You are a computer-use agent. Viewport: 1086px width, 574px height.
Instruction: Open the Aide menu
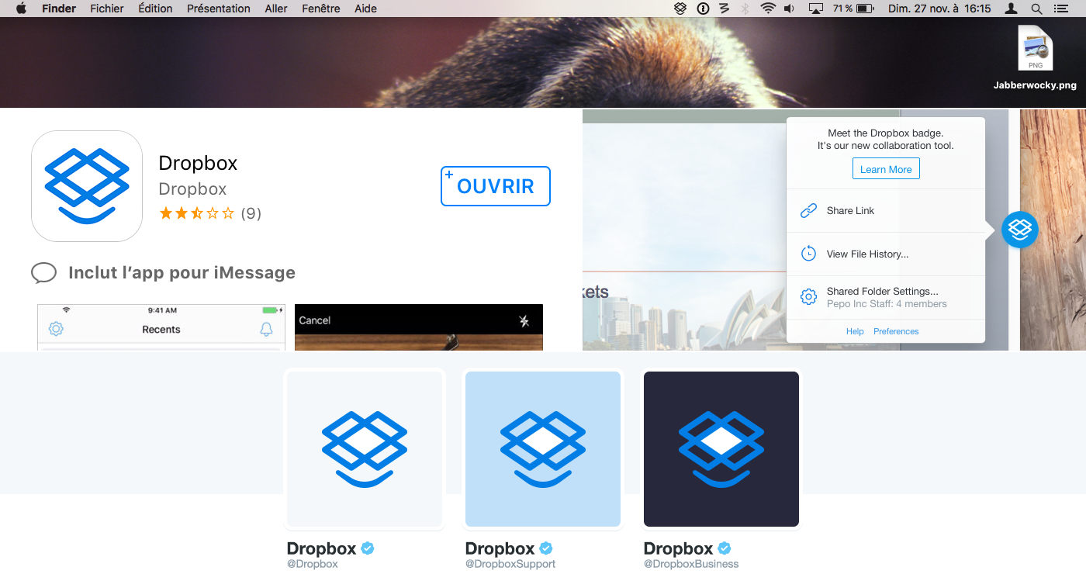(x=365, y=9)
